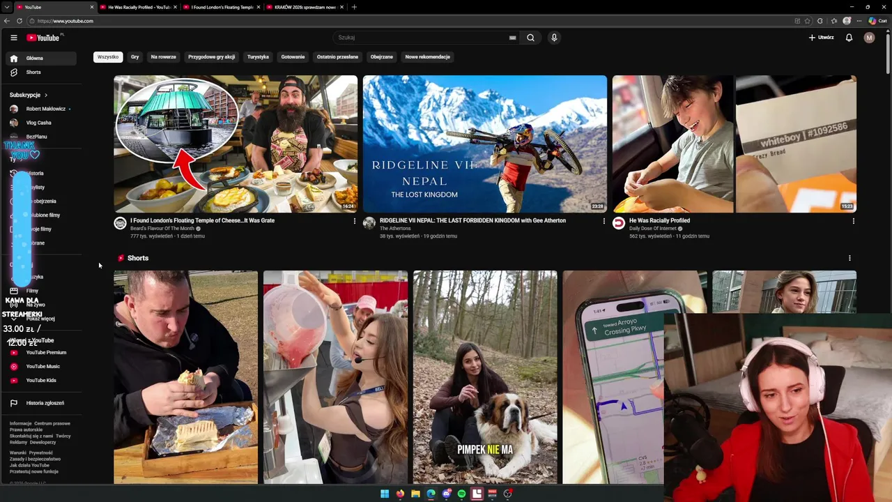The height and width of the screenshot is (502, 892).
Task: Select the Gry filter chip
Action: click(135, 57)
